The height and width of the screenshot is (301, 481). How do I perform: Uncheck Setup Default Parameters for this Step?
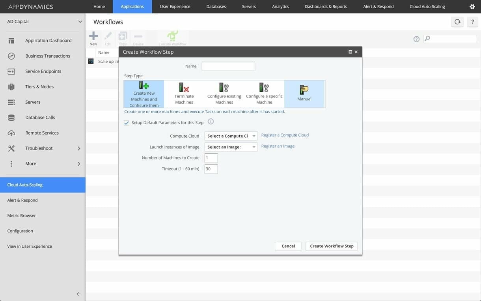pos(127,123)
